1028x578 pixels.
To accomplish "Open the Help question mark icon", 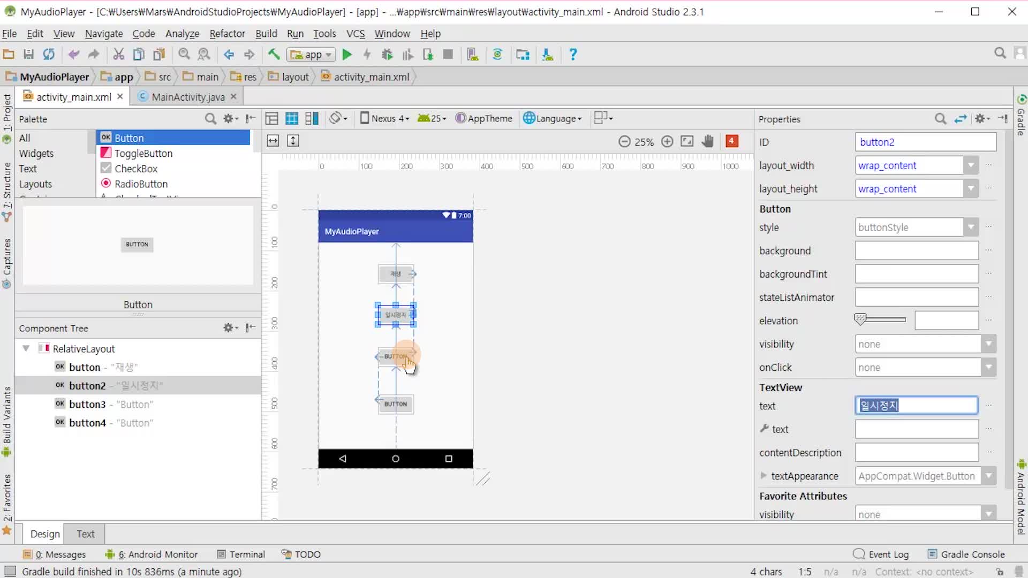I will click(573, 55).
